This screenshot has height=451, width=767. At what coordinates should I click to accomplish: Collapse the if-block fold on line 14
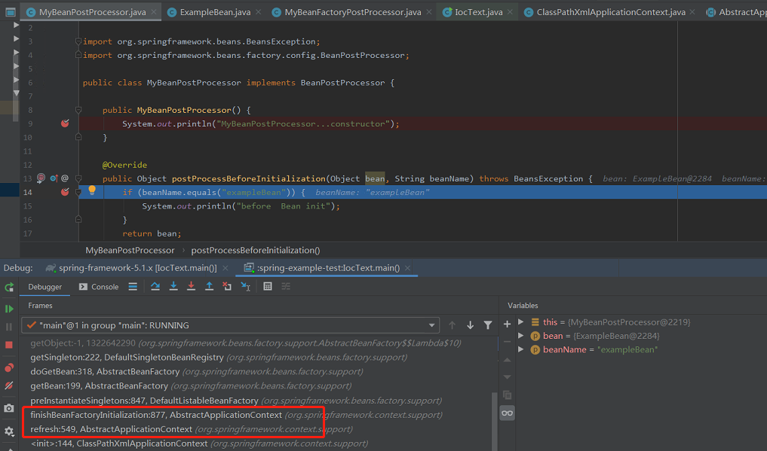pos(78,192)
